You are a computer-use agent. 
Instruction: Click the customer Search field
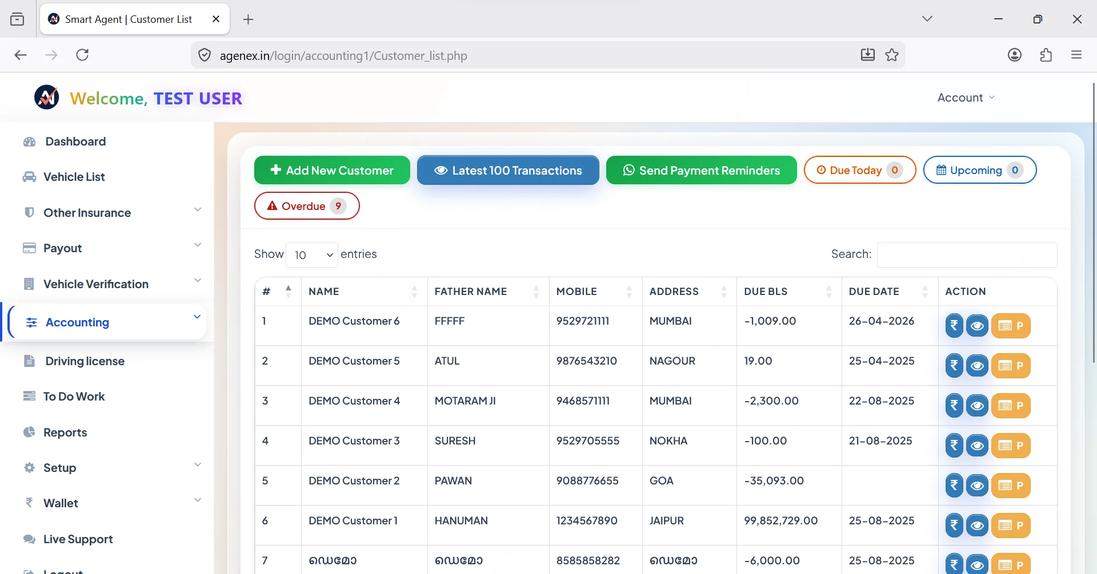tap(967, 254)
